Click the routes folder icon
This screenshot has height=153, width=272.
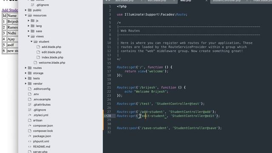30,68
